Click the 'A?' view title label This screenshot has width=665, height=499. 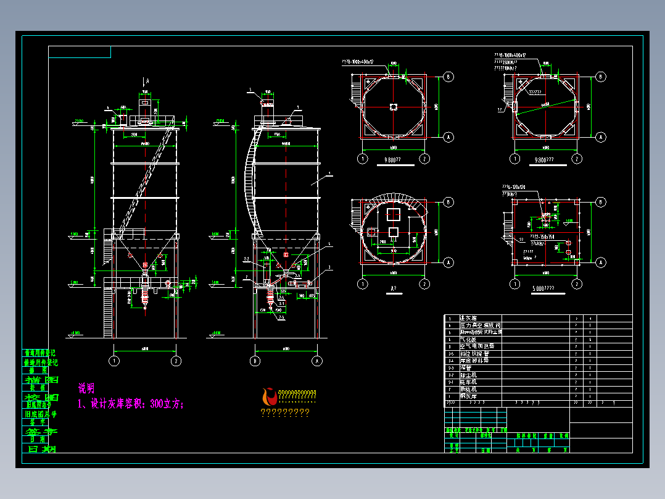pos(394,288)
